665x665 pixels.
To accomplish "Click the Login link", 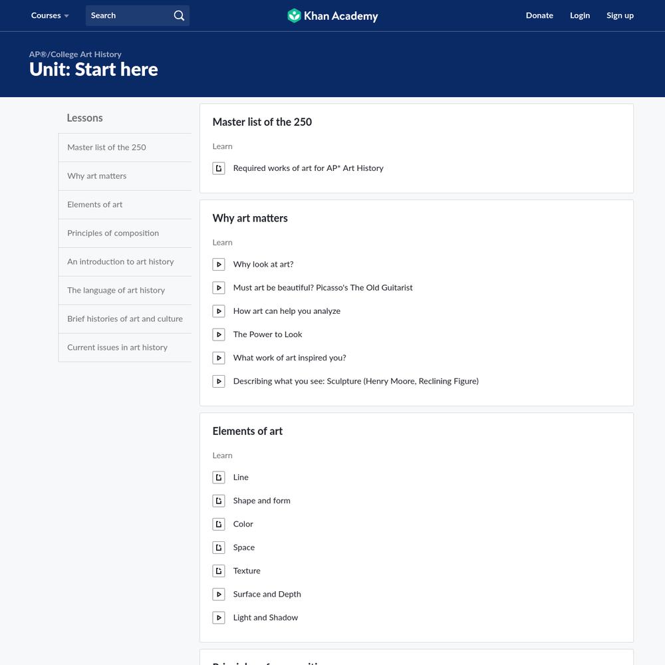I will [580, 15].
